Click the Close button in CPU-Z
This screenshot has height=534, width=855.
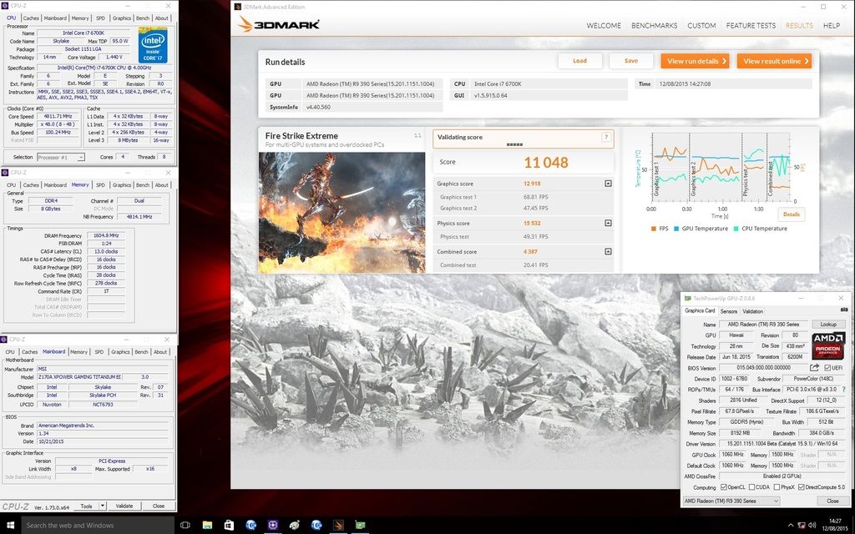158,506
